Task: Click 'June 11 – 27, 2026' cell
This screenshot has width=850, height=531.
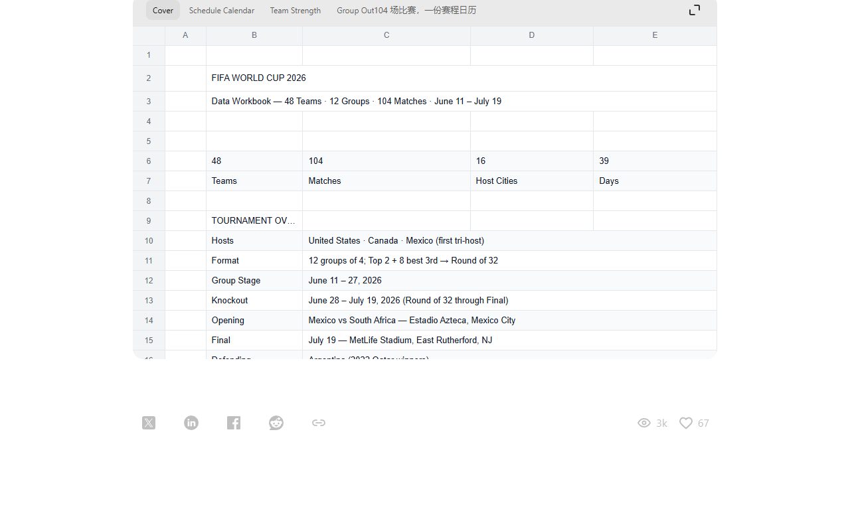Action: 509,281
